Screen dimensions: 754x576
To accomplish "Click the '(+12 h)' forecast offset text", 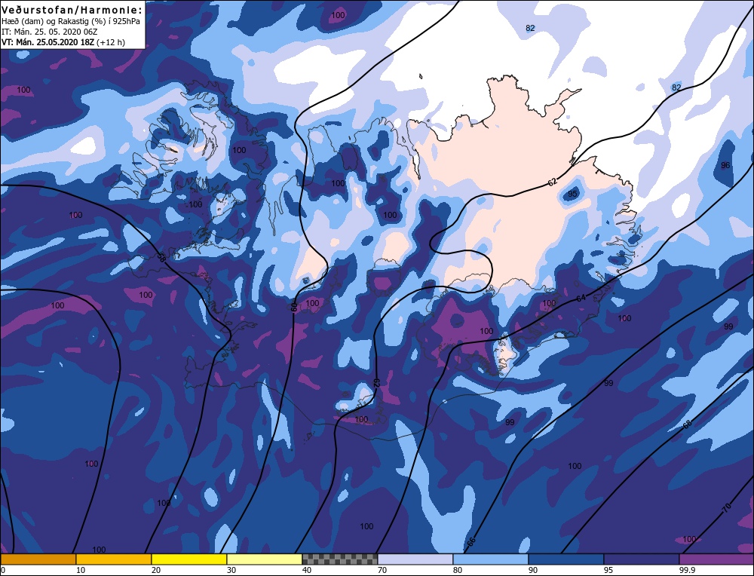I will (x=111, y=42).
